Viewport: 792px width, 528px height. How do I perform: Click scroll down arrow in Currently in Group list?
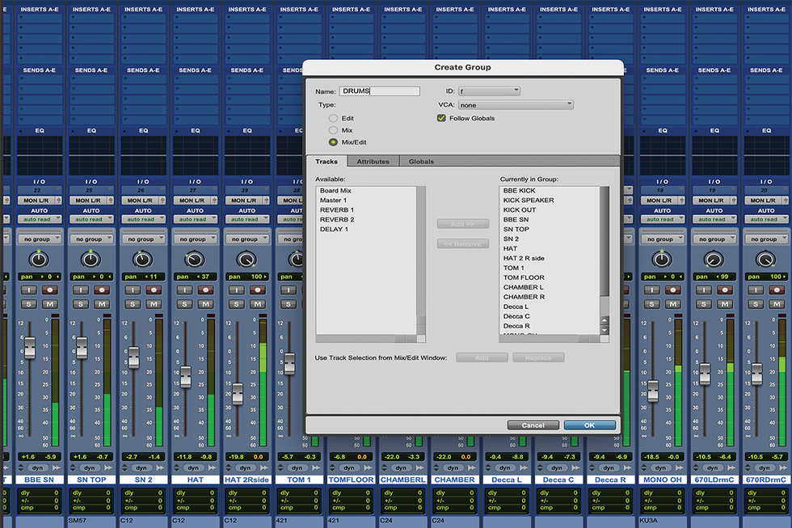click(x=605, y=331)
